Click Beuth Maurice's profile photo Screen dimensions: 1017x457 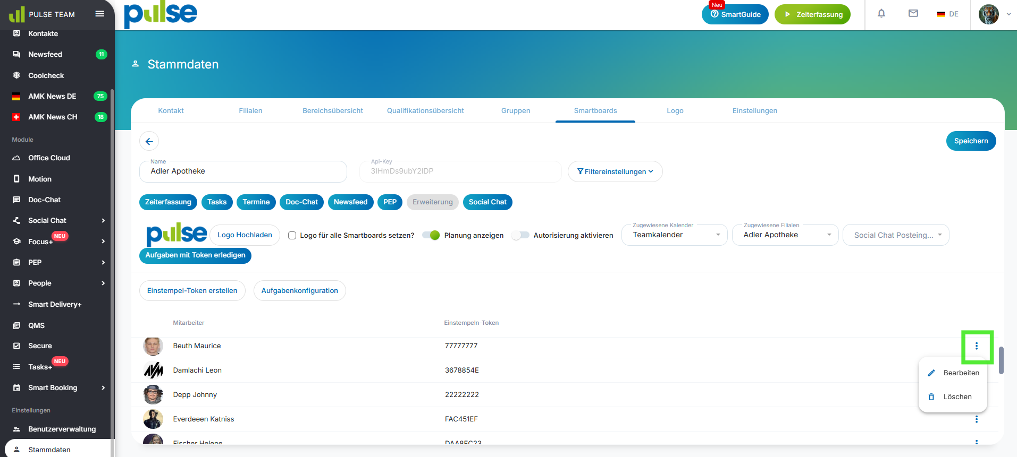tap(153, 346)
